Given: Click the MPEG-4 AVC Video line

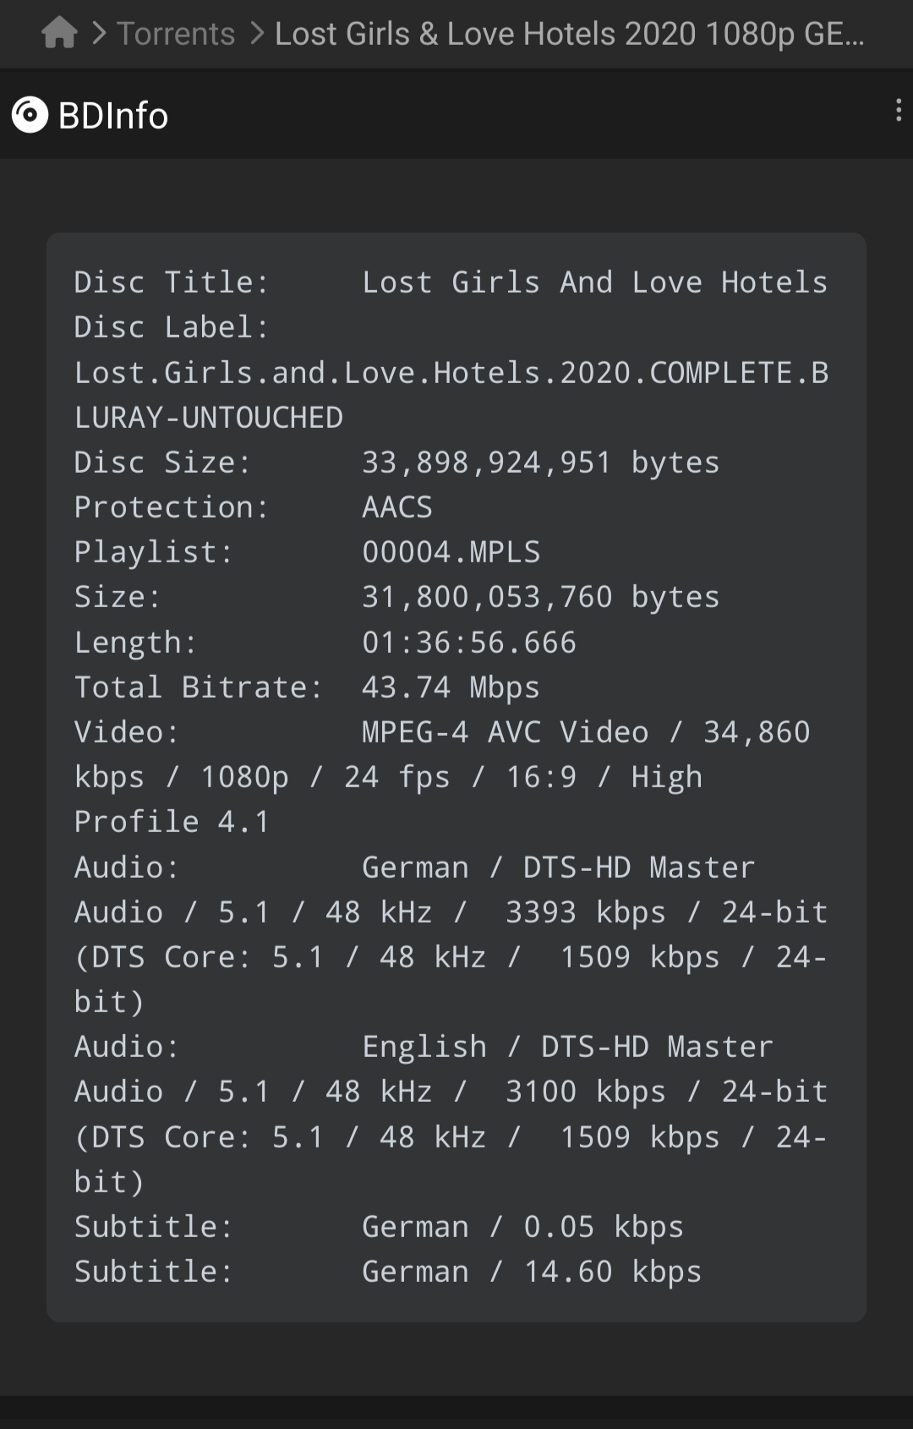Looking at the screenshot, I should point(442,777).
